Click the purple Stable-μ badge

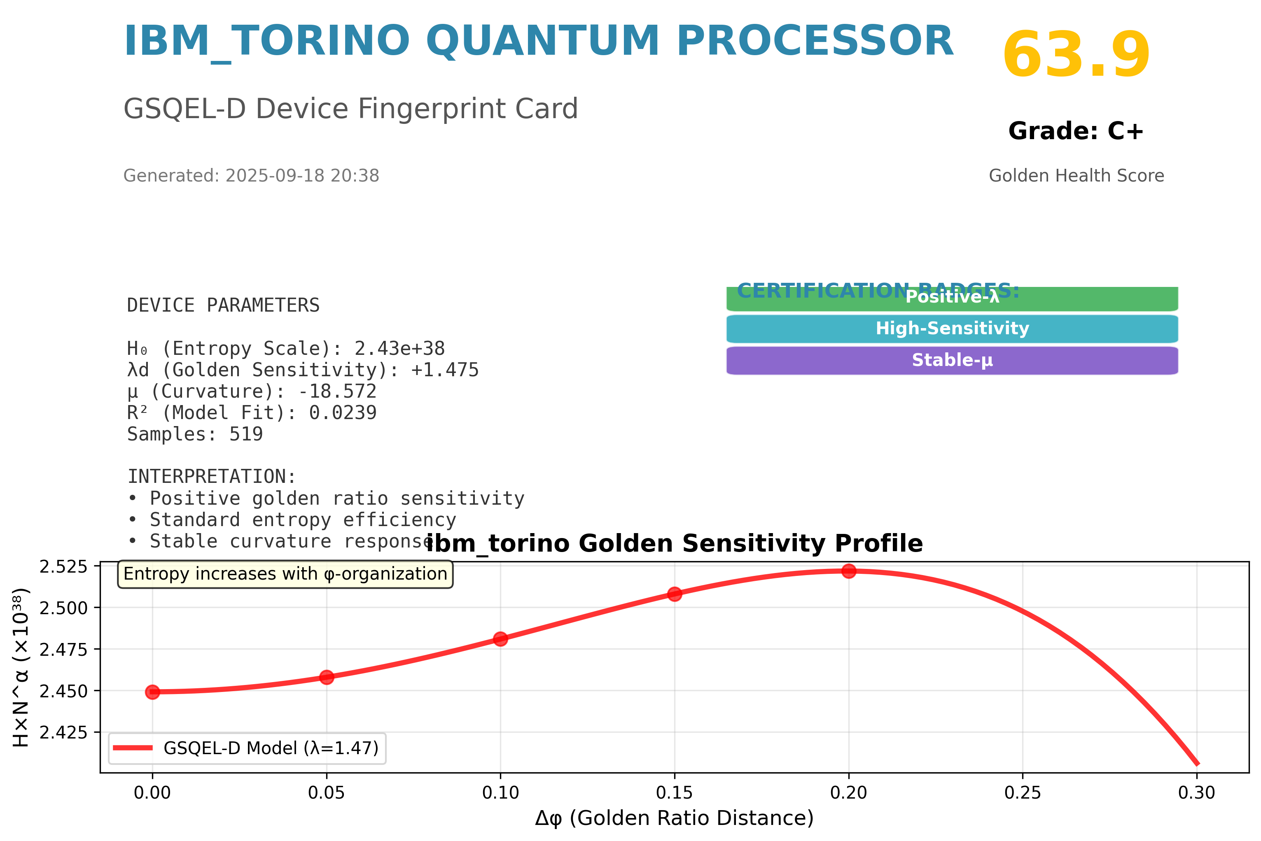[952, 361]
